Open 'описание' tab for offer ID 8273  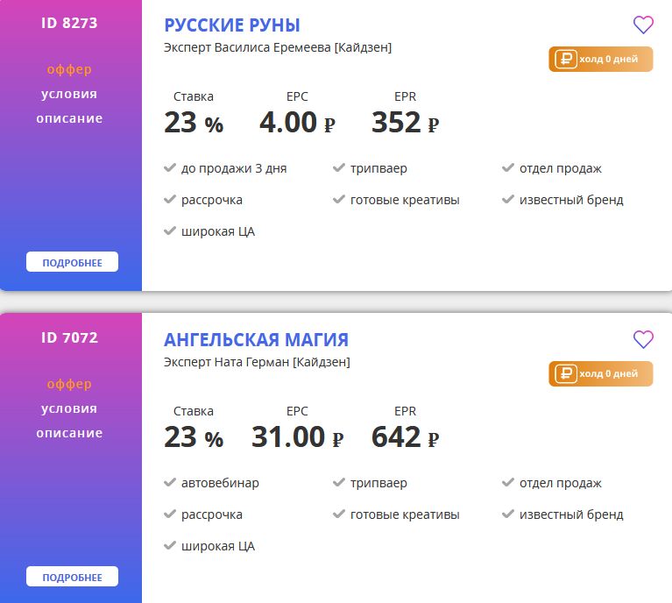(69, 118)
